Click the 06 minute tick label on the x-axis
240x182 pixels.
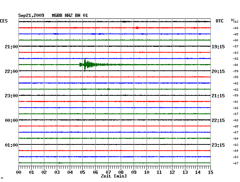pyautogui.click(x=95, y=172)
